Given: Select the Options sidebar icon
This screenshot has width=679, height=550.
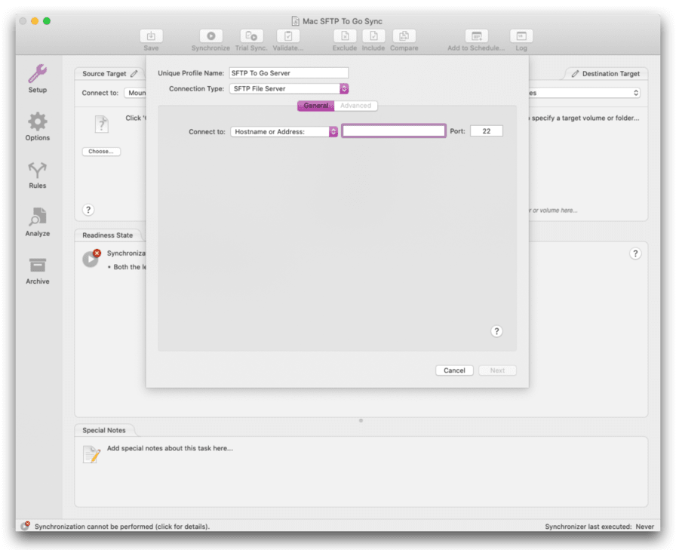Looking at the screenshot, I should 36,126.
